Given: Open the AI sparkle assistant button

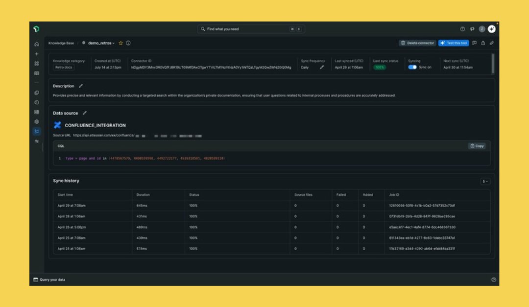Looking at the screenshot, I should click(x=492, y=29).
